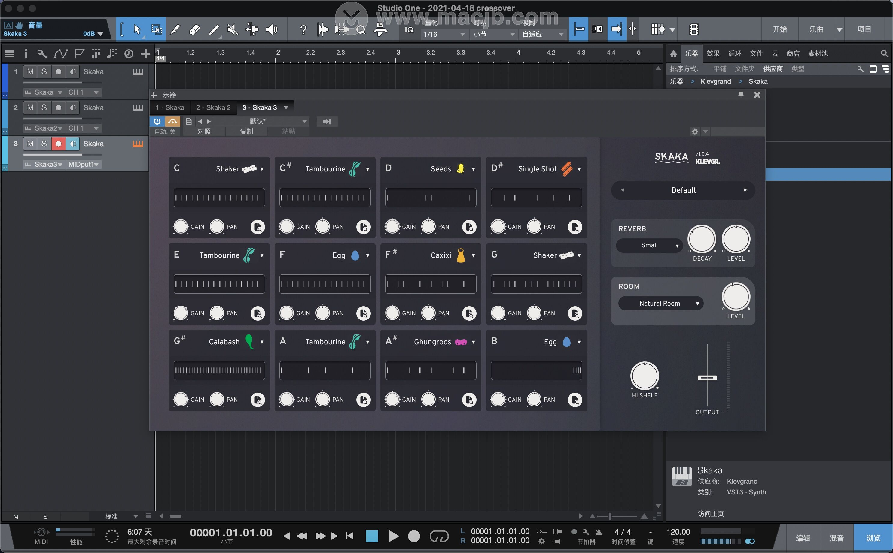This screenshot has width=893, height=553.
Task: Open track 1 Skaka instrument editor icon
Action: [138, 72]
